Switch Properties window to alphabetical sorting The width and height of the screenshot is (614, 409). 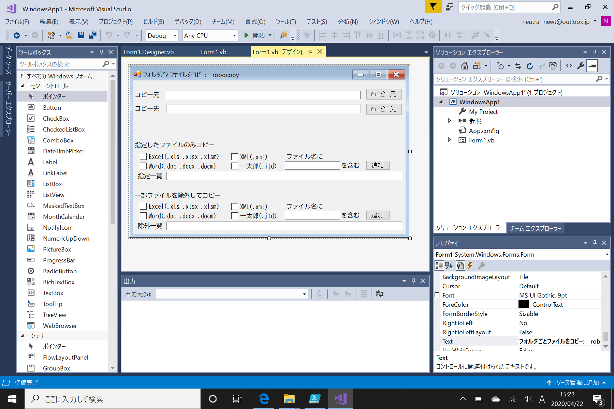[449, 266]
